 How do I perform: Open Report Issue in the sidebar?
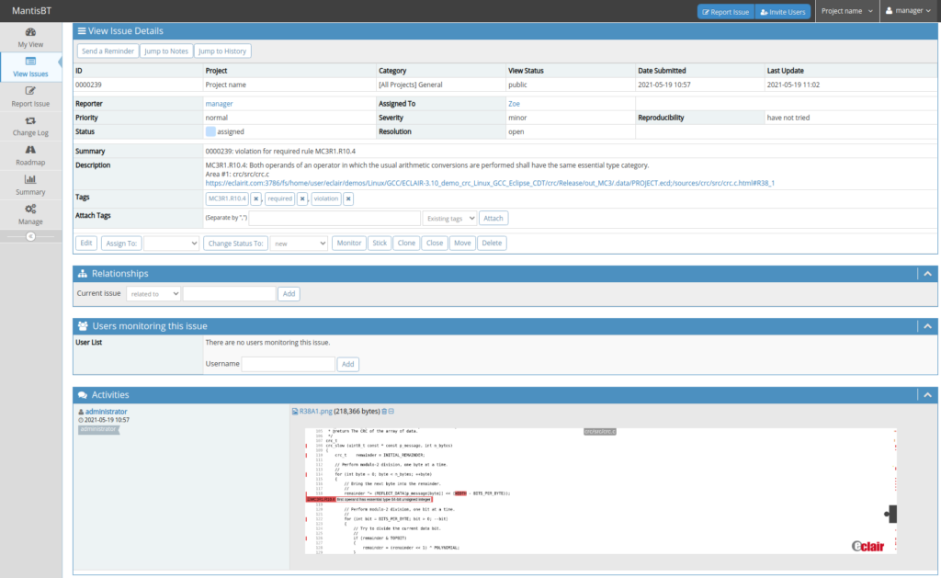tap(30, 96)
